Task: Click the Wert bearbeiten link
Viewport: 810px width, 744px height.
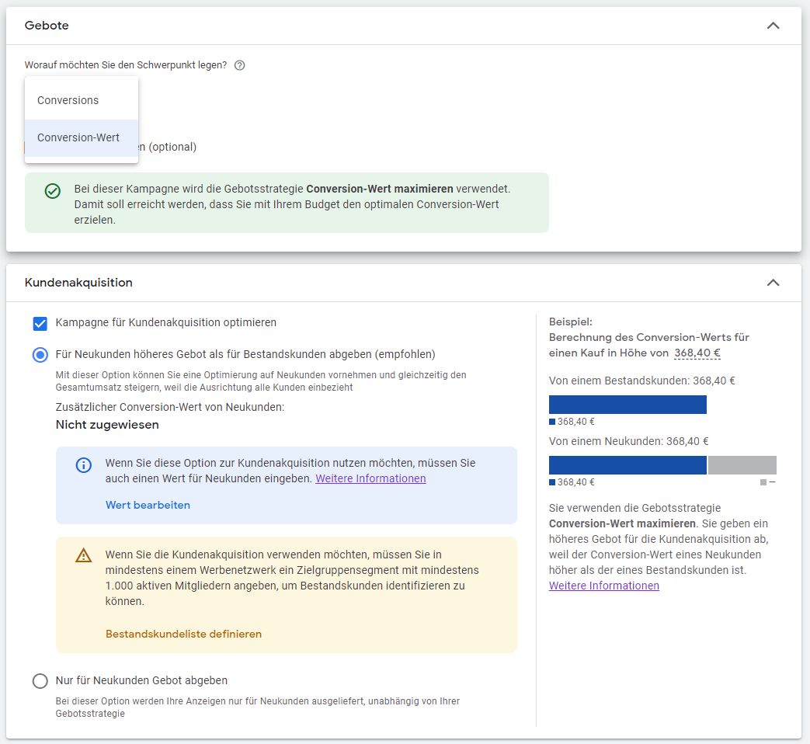Action: pyautogui.click(x=148, y=505)
